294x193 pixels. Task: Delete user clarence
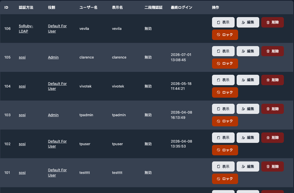[273, 51]
